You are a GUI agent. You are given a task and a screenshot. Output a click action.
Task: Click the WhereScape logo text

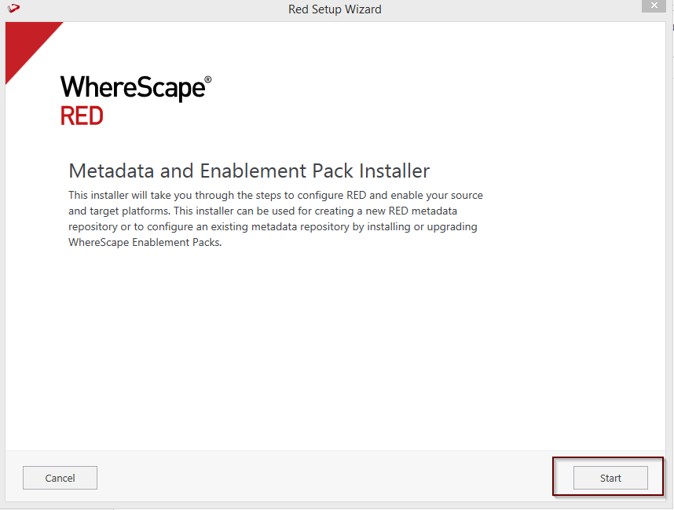pos(135,88)
